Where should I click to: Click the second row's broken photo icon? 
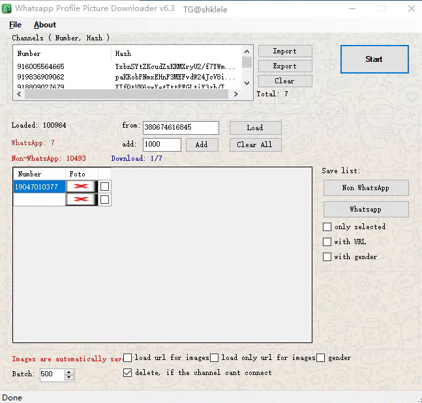pyautogui.click(x=82, y=199)
